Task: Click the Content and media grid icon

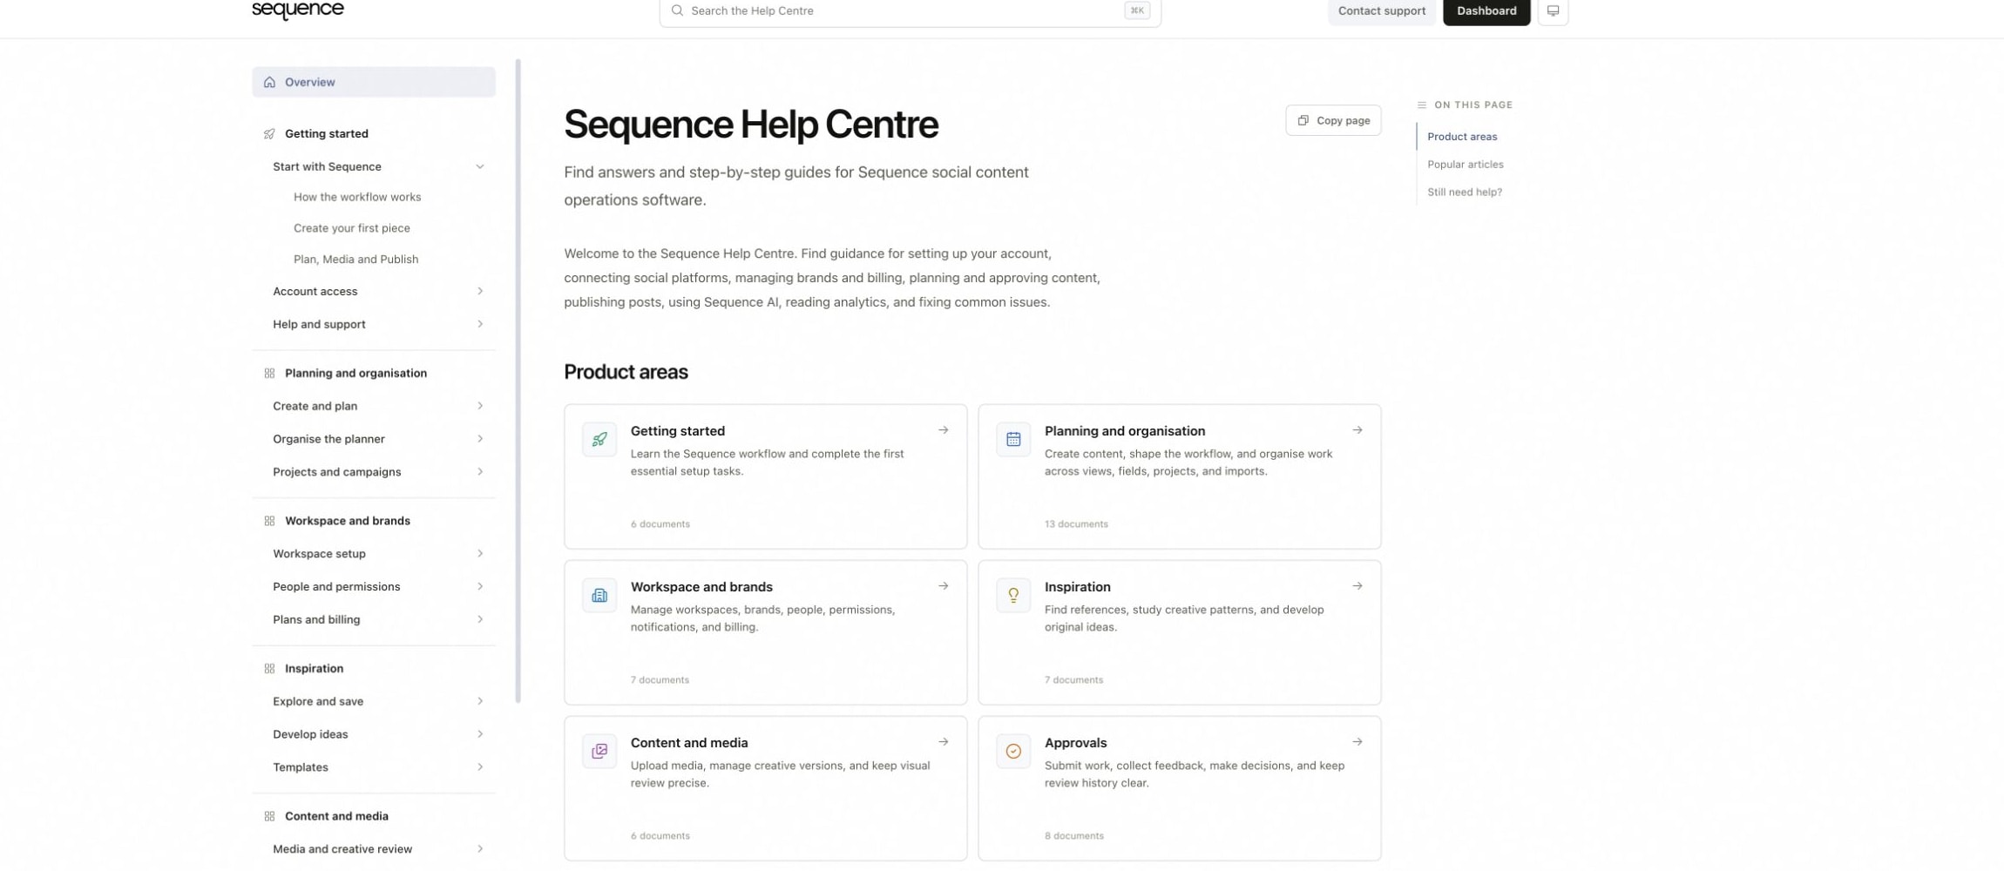Action: (x=269, y=816)
